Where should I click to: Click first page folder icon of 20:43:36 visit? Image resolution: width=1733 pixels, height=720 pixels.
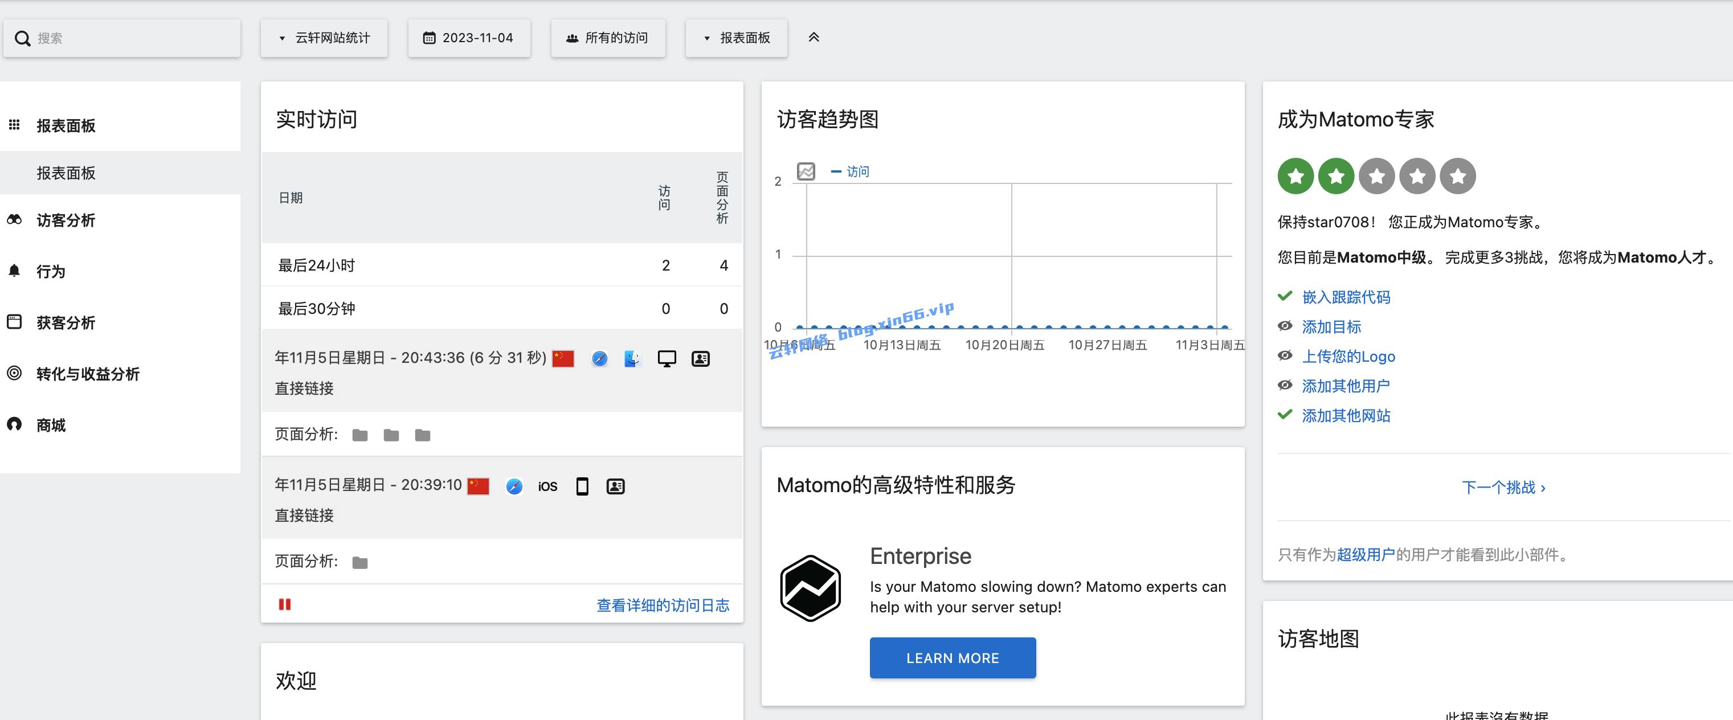pos(360,435)
